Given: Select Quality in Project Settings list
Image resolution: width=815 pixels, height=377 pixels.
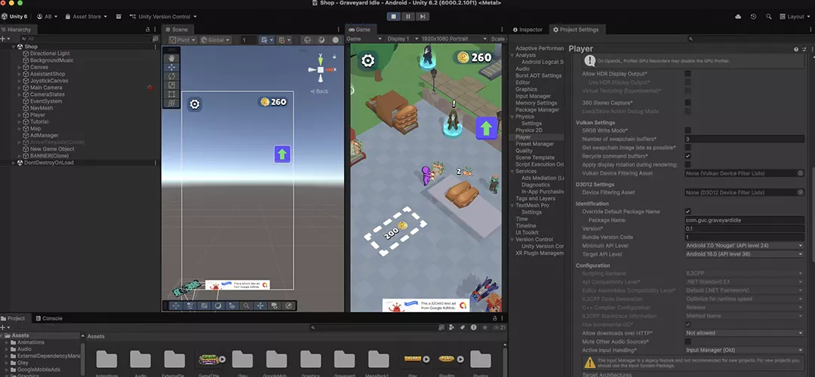Looking at the screenshot, I should click(x=524, y=151).
